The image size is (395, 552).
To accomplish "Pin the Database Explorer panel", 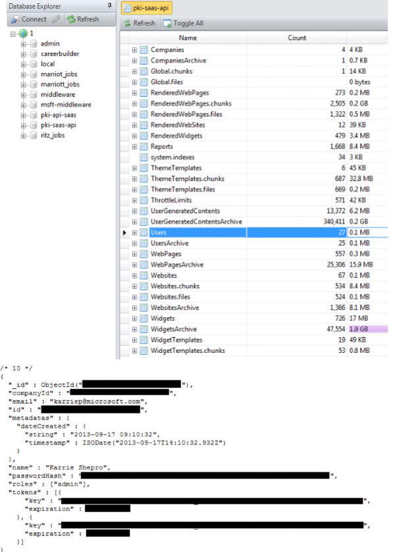I will [x=109, y=5].
